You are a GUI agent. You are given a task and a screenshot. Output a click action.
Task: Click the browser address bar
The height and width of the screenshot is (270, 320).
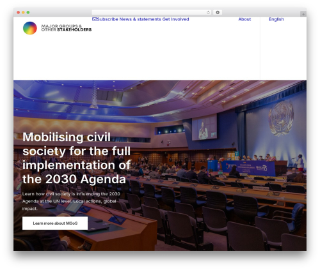tap(152, 13)
